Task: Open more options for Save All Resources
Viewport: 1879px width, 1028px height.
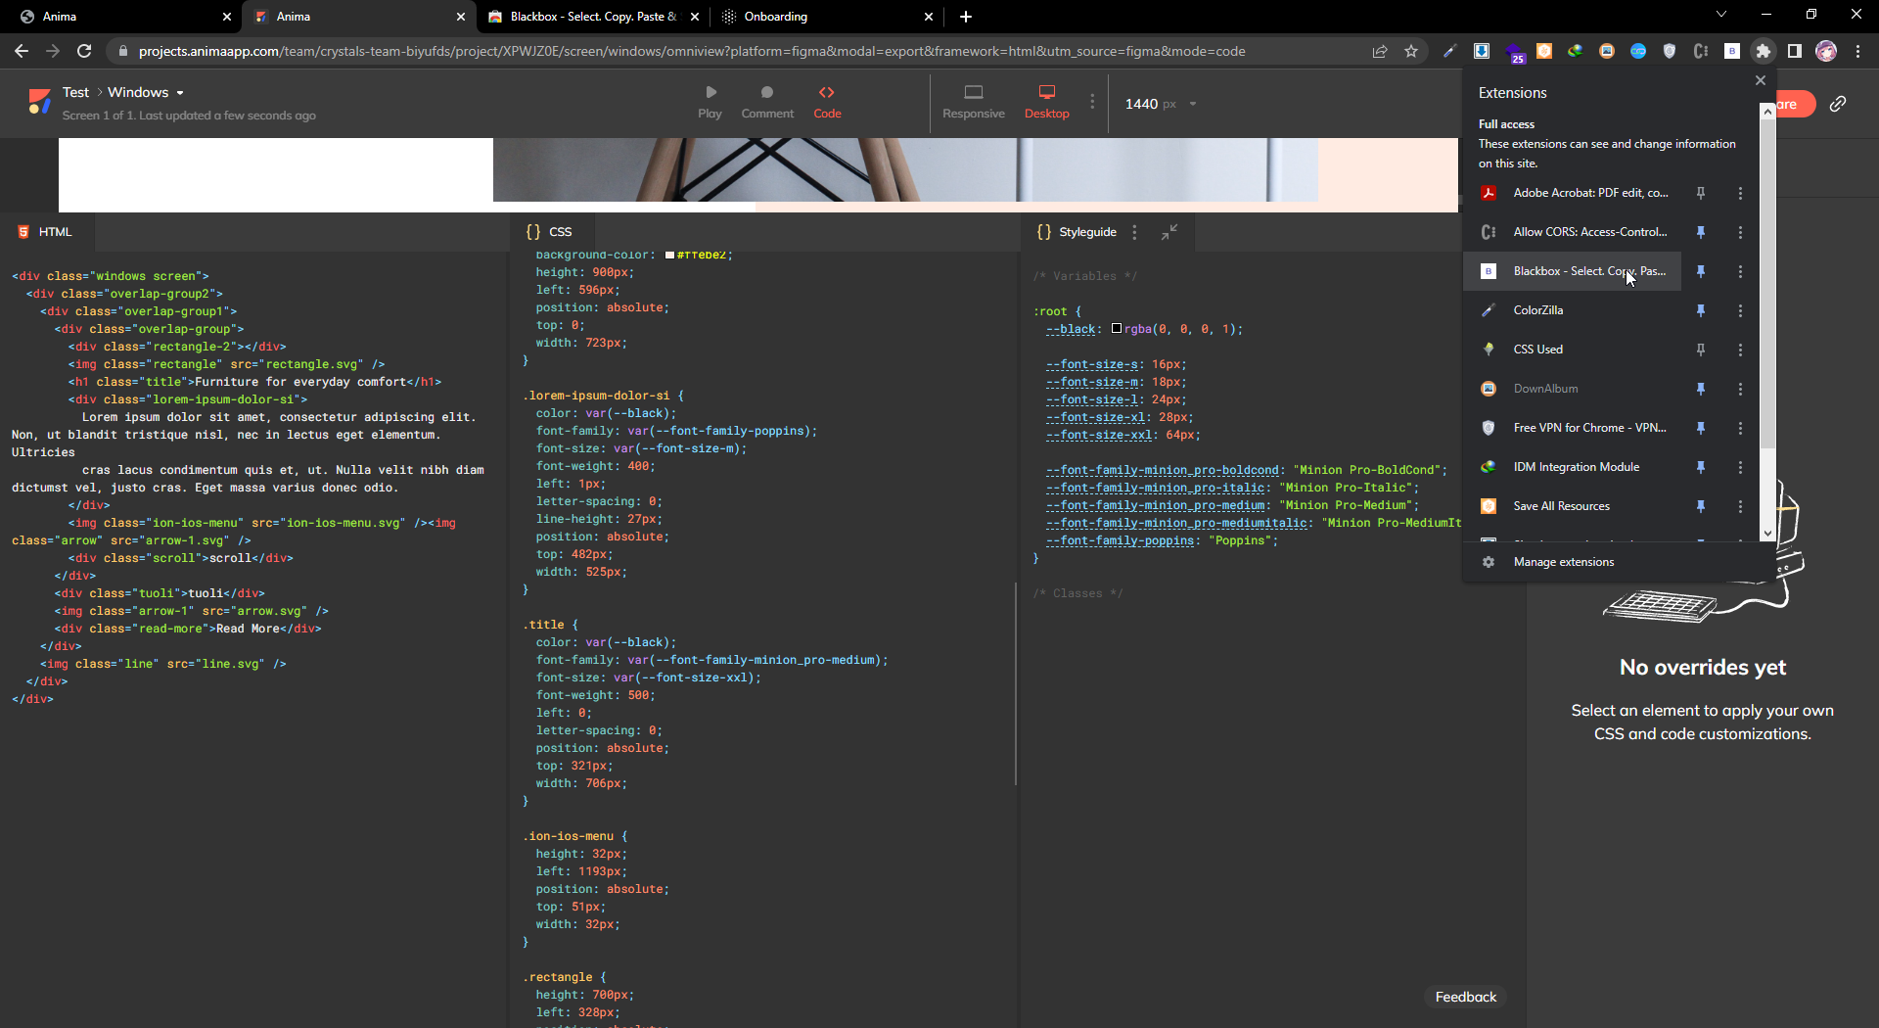Action: tap(1740, 506)
